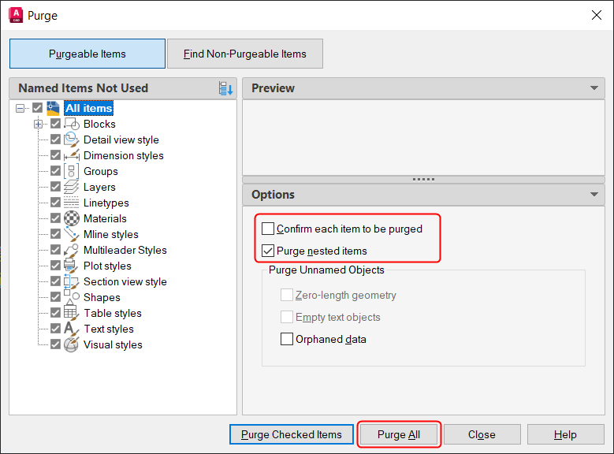Collapse the Preview panel arrow
The image size is (614, 454).
click(594, 88)
